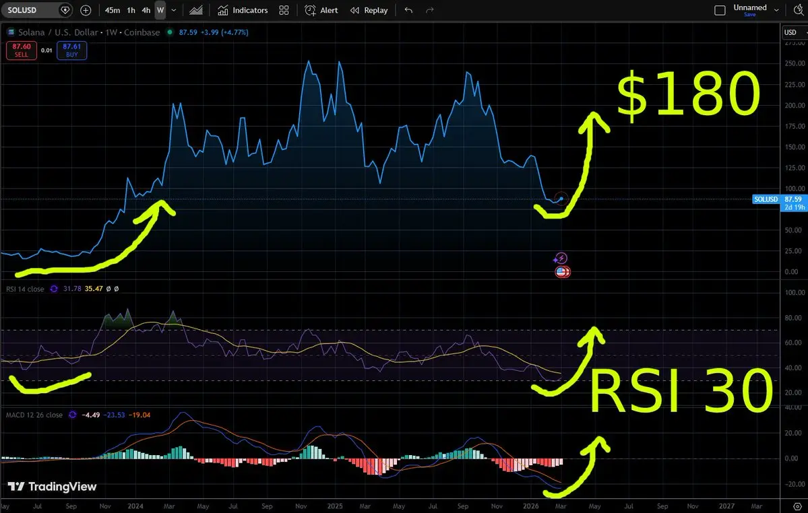Open quick search lightning icon
Screen dimensions: 808x513
tap(799, 10)
